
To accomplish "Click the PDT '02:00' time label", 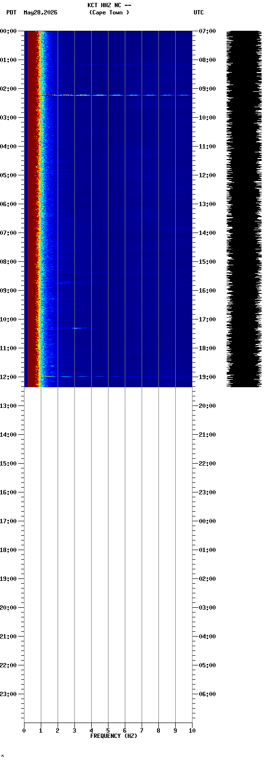I will point(8,89).
